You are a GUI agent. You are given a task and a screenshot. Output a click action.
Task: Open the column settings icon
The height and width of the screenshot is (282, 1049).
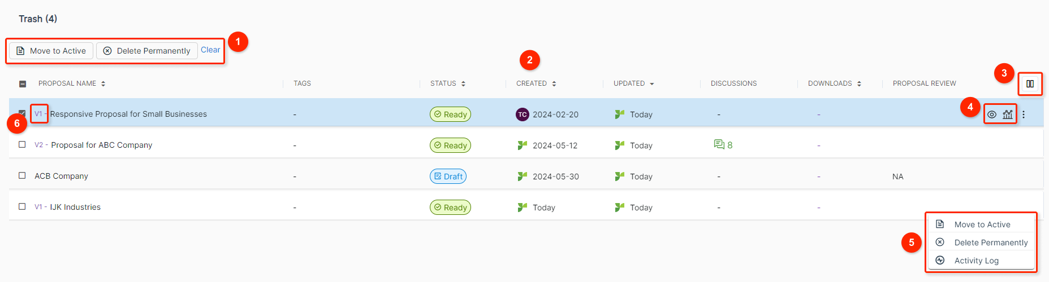click(1030, 84)
